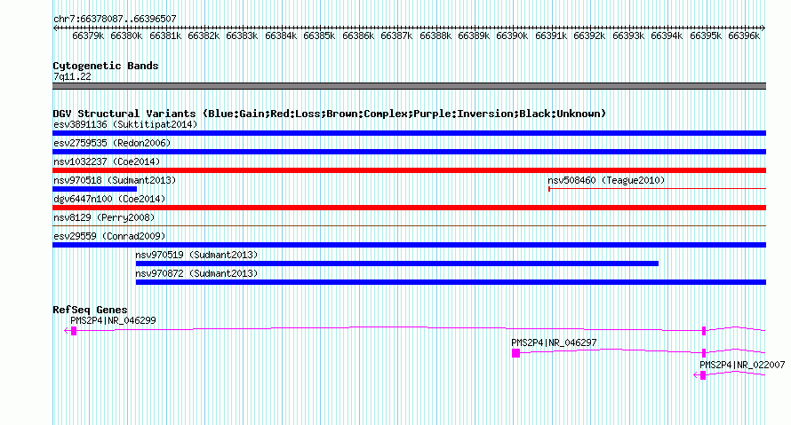Select the thin red nsv508460 line
Screen dimensions: 791x425
658,189
